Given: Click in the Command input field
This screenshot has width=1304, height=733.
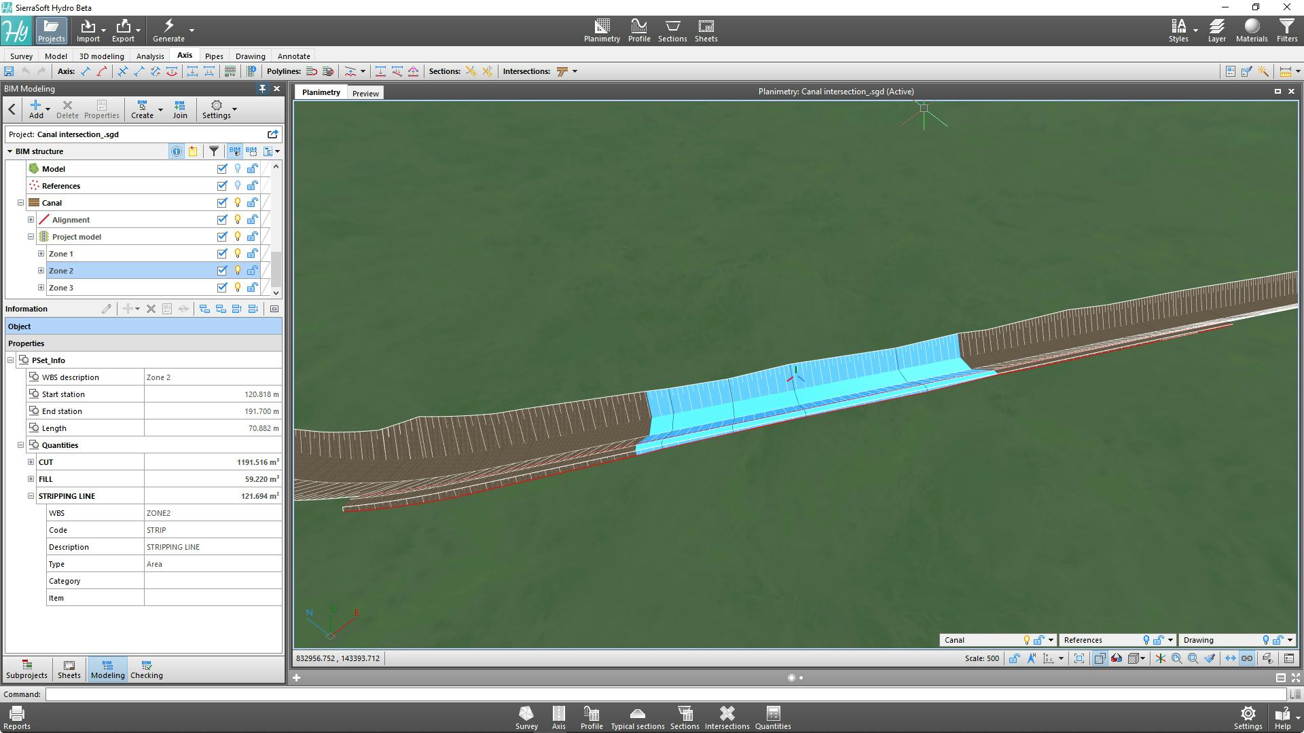Looking at the screenshot, I should 666,694.
